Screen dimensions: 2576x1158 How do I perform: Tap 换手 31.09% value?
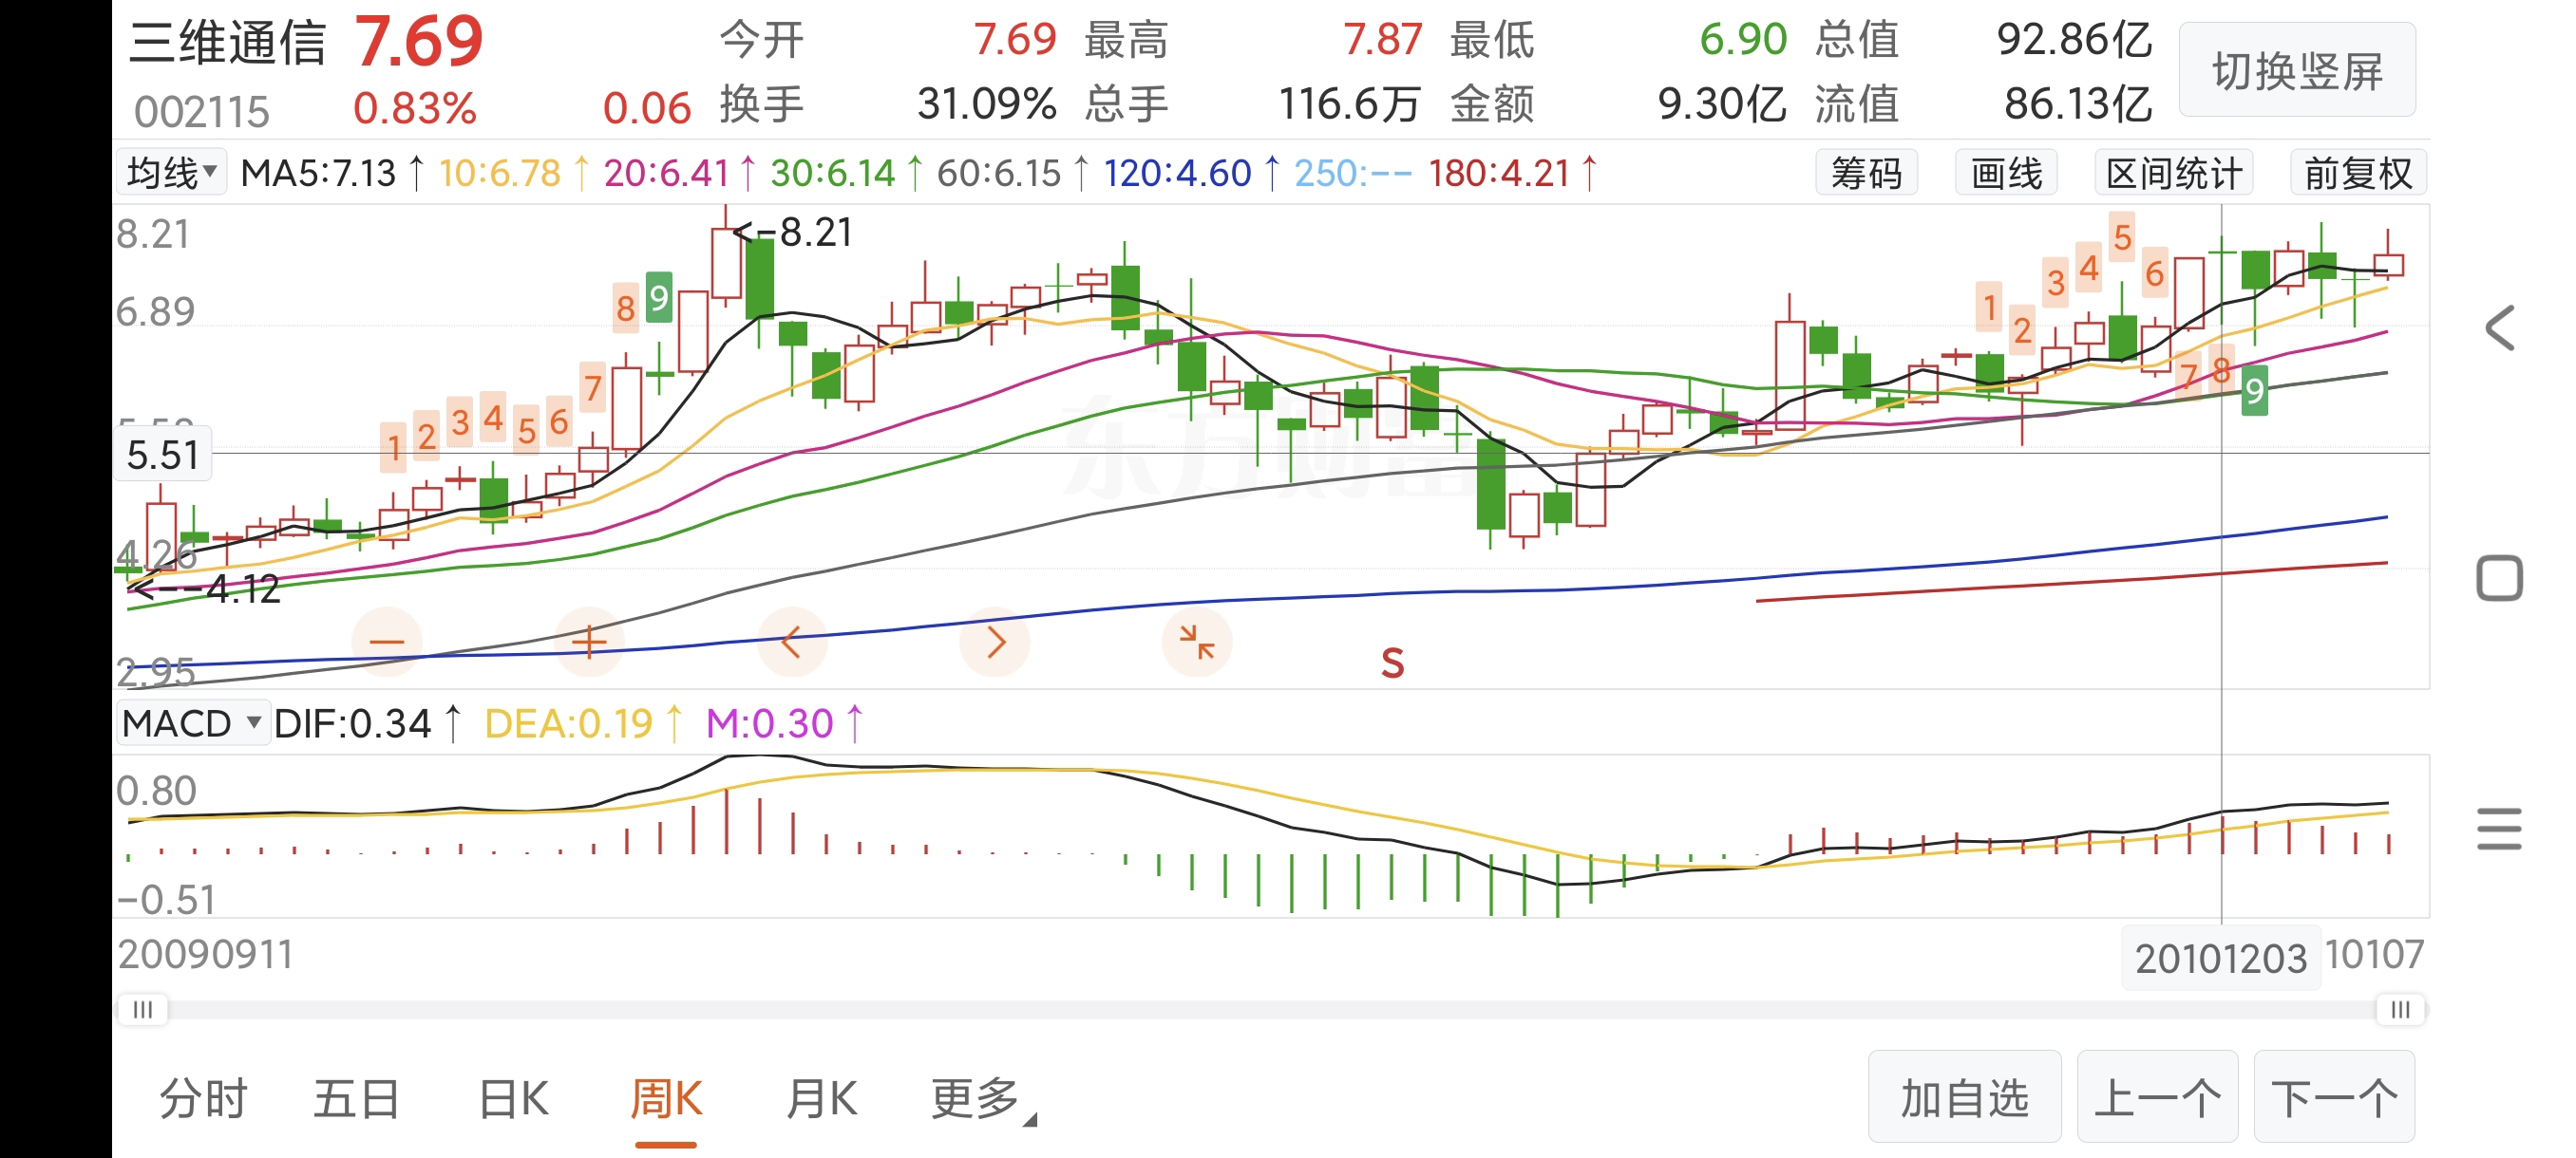986,103
